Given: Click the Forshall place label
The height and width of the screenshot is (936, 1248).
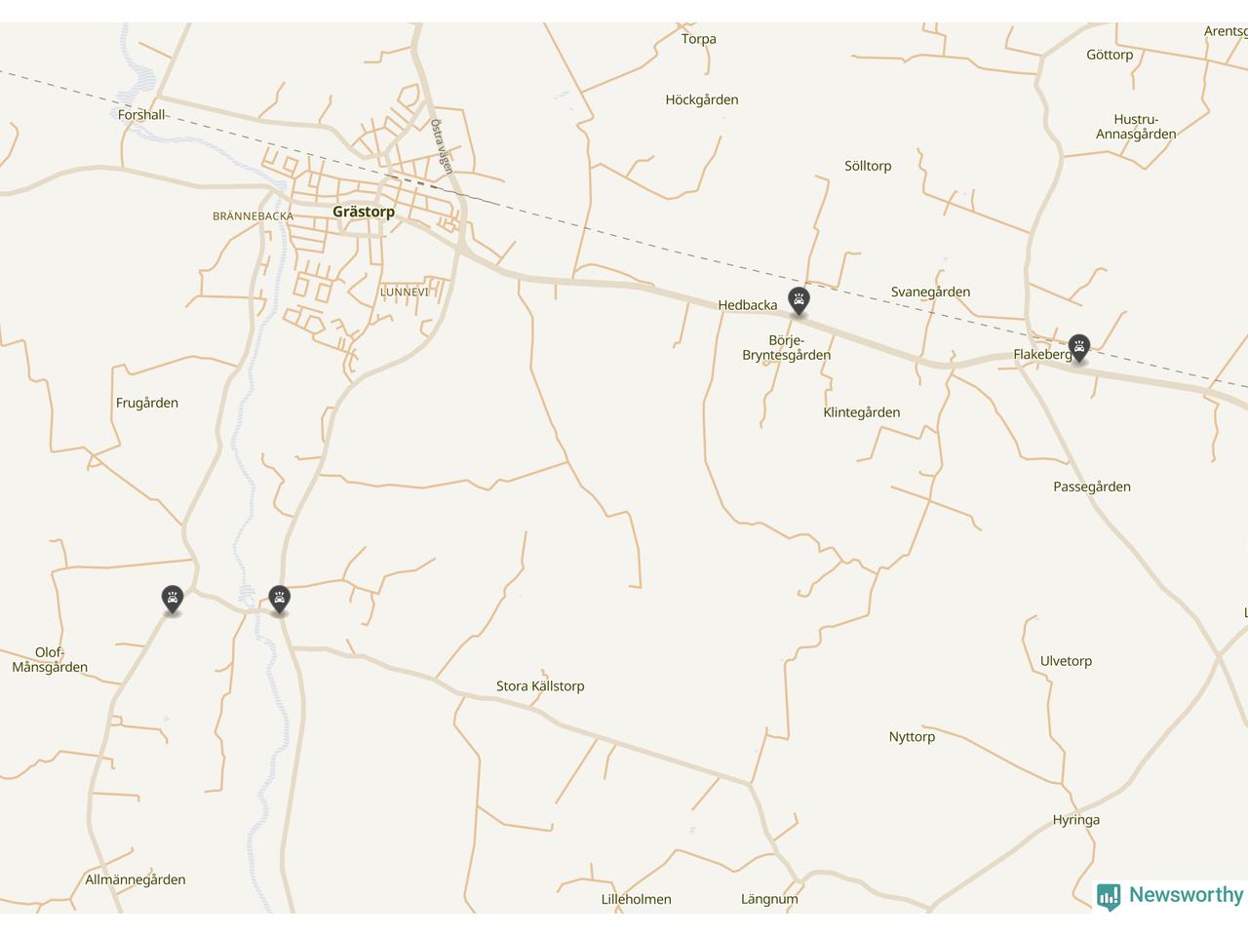Looking at the screenshot, I should (x=141, y=115).
